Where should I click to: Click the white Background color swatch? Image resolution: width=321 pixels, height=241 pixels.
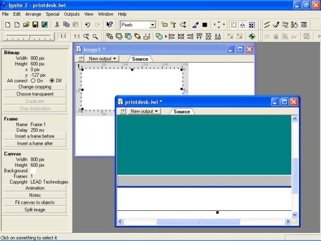(34, 171)
